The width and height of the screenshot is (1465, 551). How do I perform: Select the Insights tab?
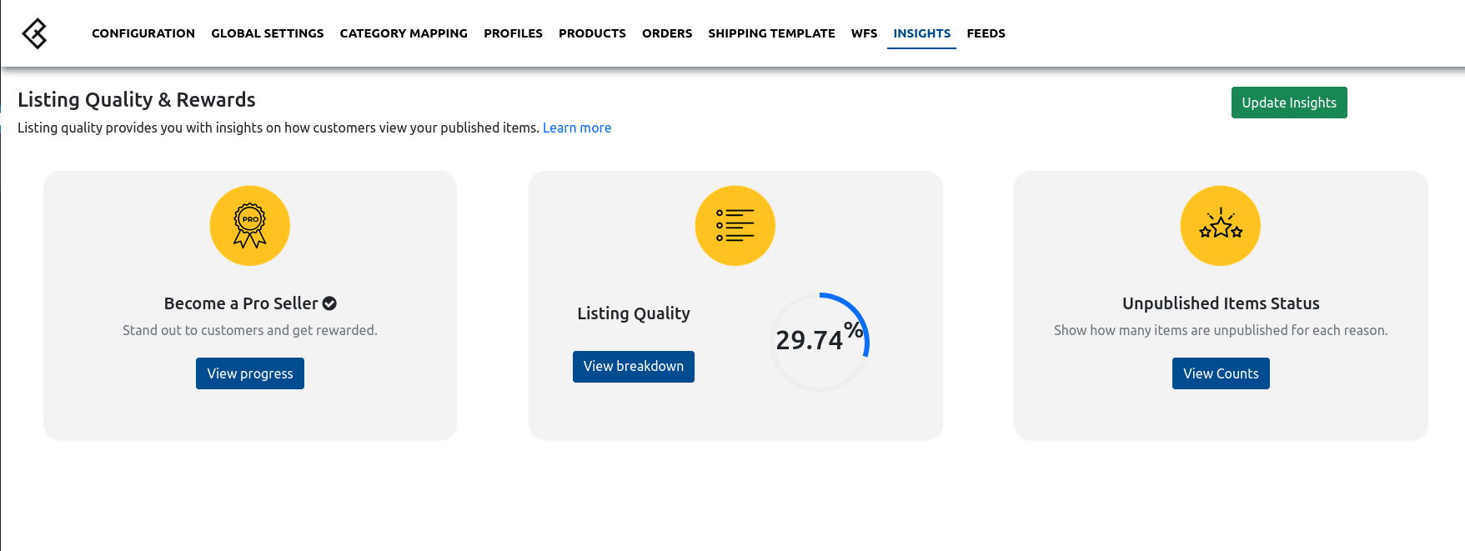coord(921,33)
